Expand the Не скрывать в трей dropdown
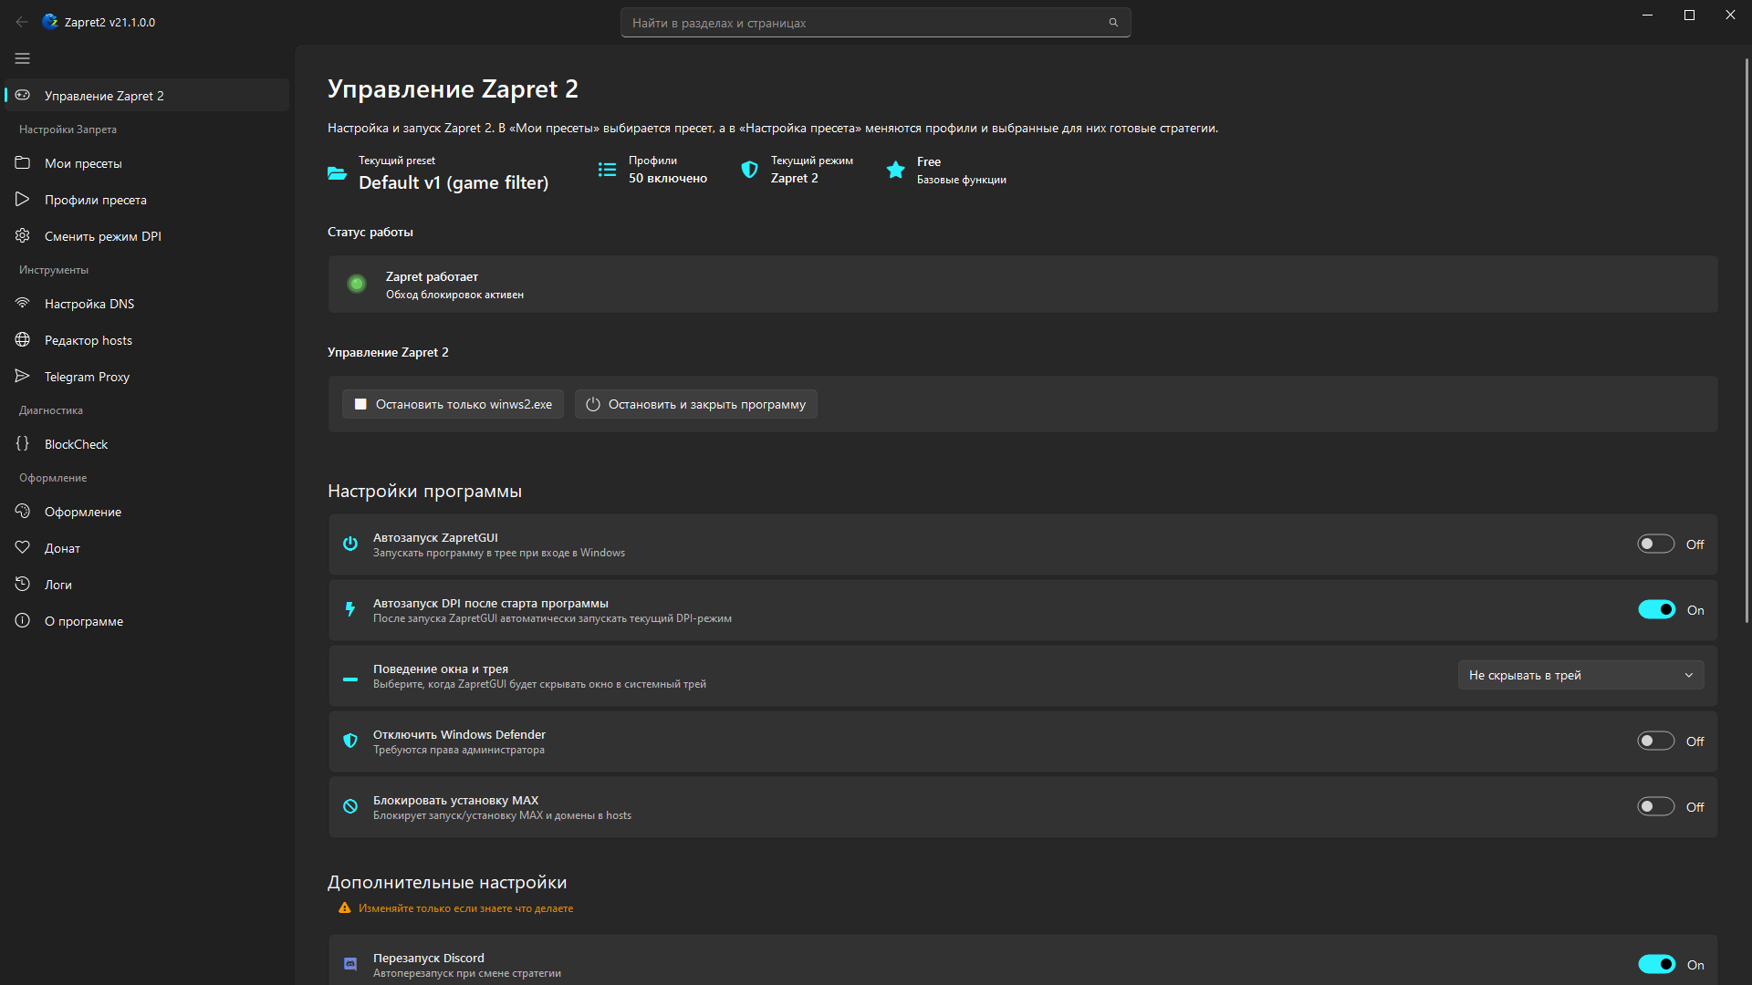This screenshot has width=1752, height=985. [x=1580, y=676]
